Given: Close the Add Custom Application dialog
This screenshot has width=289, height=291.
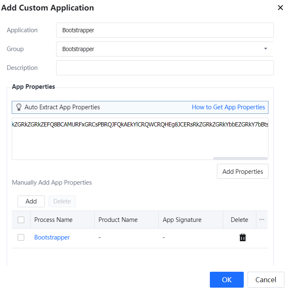Looking at the screenshot, I should [x=280, y=8].
